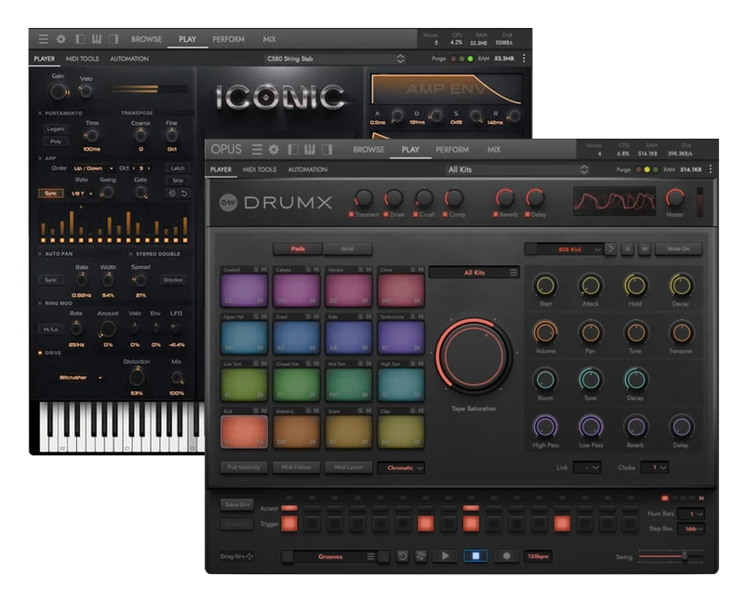Open the Link dropdown
The height and width of the screenshot is (603, 747).
coord(586,468)
